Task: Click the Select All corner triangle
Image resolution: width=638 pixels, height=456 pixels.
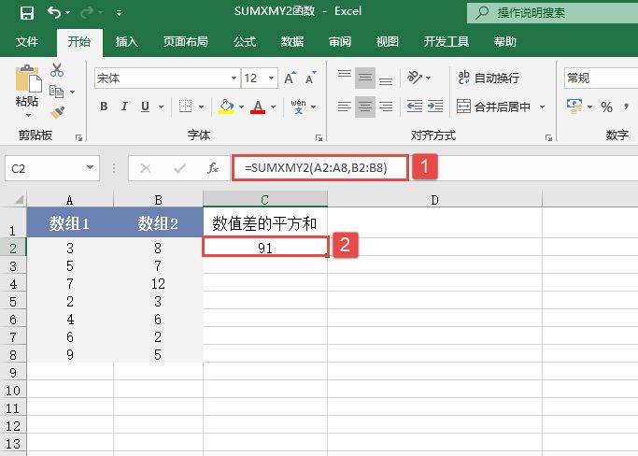Action: click(19, 200)
